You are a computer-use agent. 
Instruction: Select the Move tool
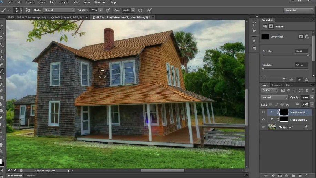(x=1, y=25)
